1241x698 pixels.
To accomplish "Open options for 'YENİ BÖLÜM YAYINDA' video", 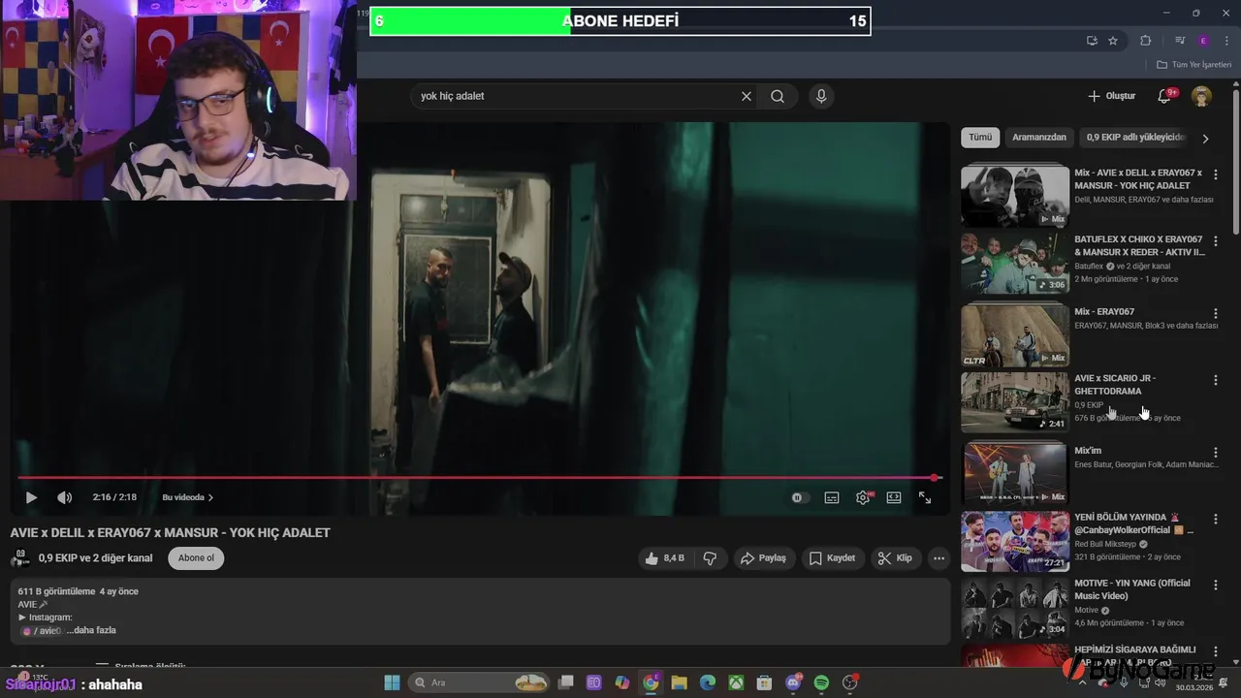I will click(x=1216, y=520).
